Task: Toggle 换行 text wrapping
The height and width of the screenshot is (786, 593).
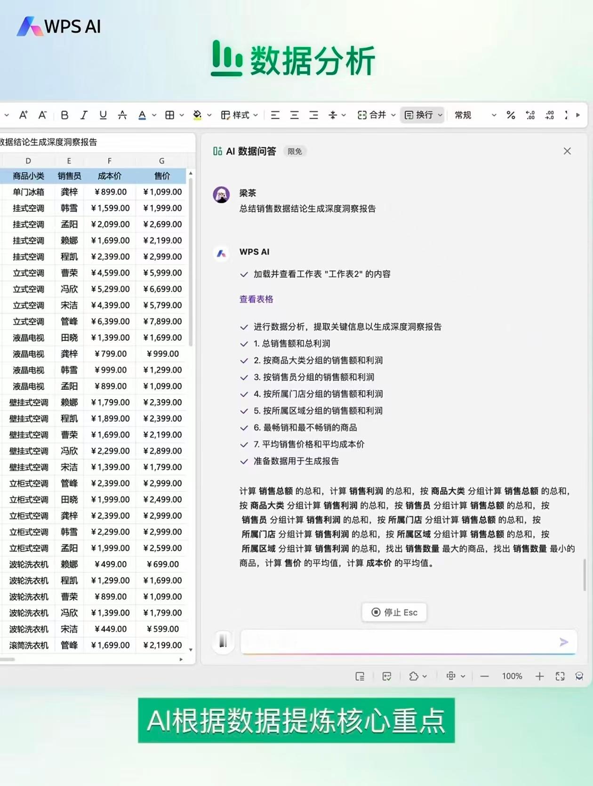Action: tap(418, 115)
